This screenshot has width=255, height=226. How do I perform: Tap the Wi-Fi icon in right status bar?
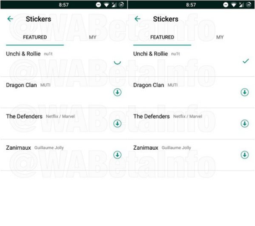click(x=233, y=5)
